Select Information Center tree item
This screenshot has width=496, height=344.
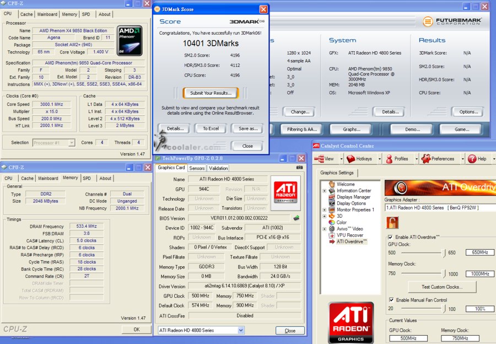coord(354,191)
